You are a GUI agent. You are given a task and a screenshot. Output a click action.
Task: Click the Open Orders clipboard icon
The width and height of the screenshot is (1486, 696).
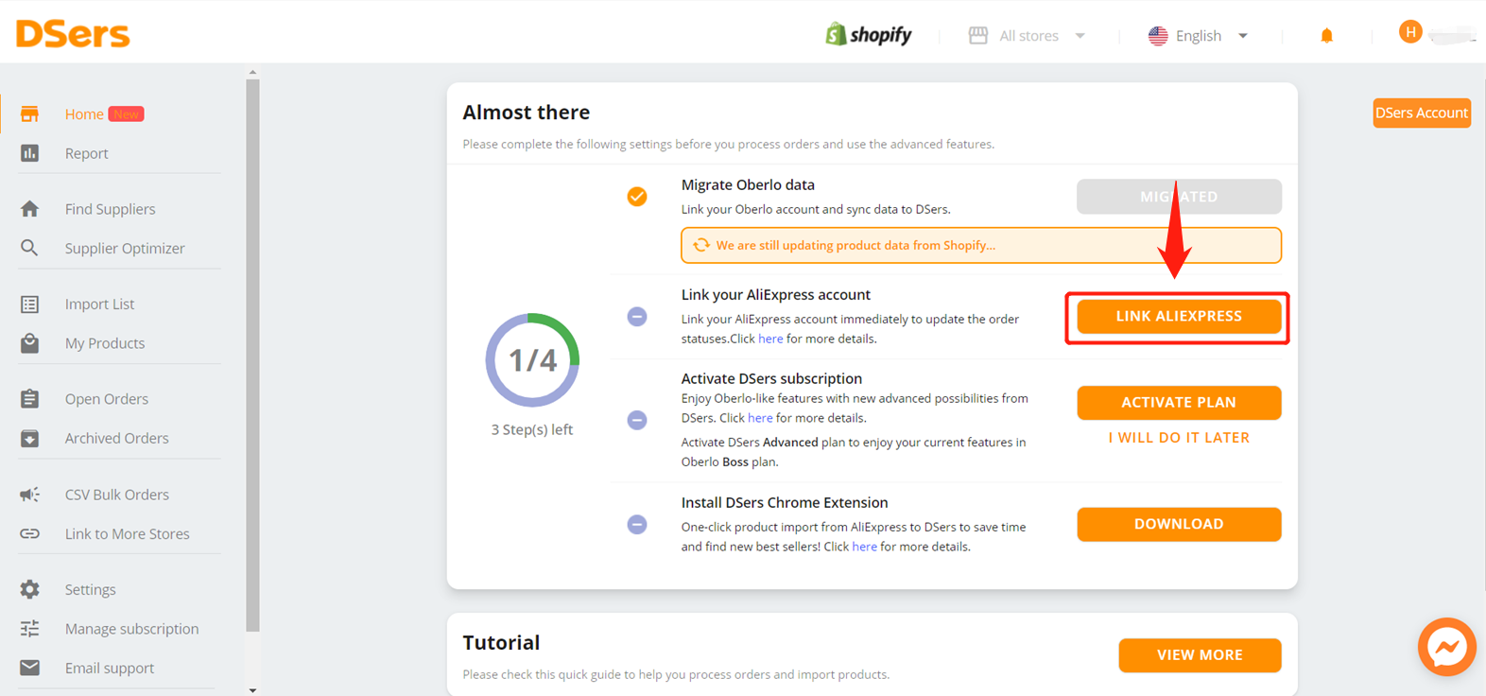point(29,399)
